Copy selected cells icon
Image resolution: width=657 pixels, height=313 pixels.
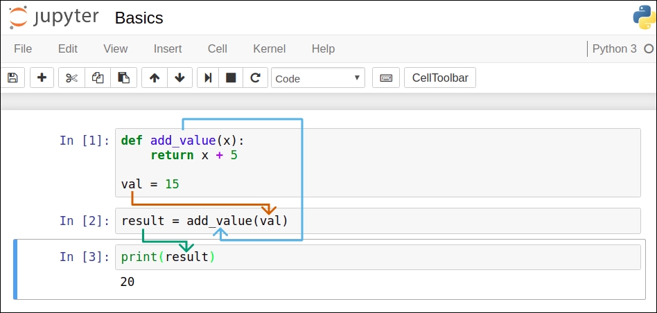pyautogui.click(x=98, y=78)
